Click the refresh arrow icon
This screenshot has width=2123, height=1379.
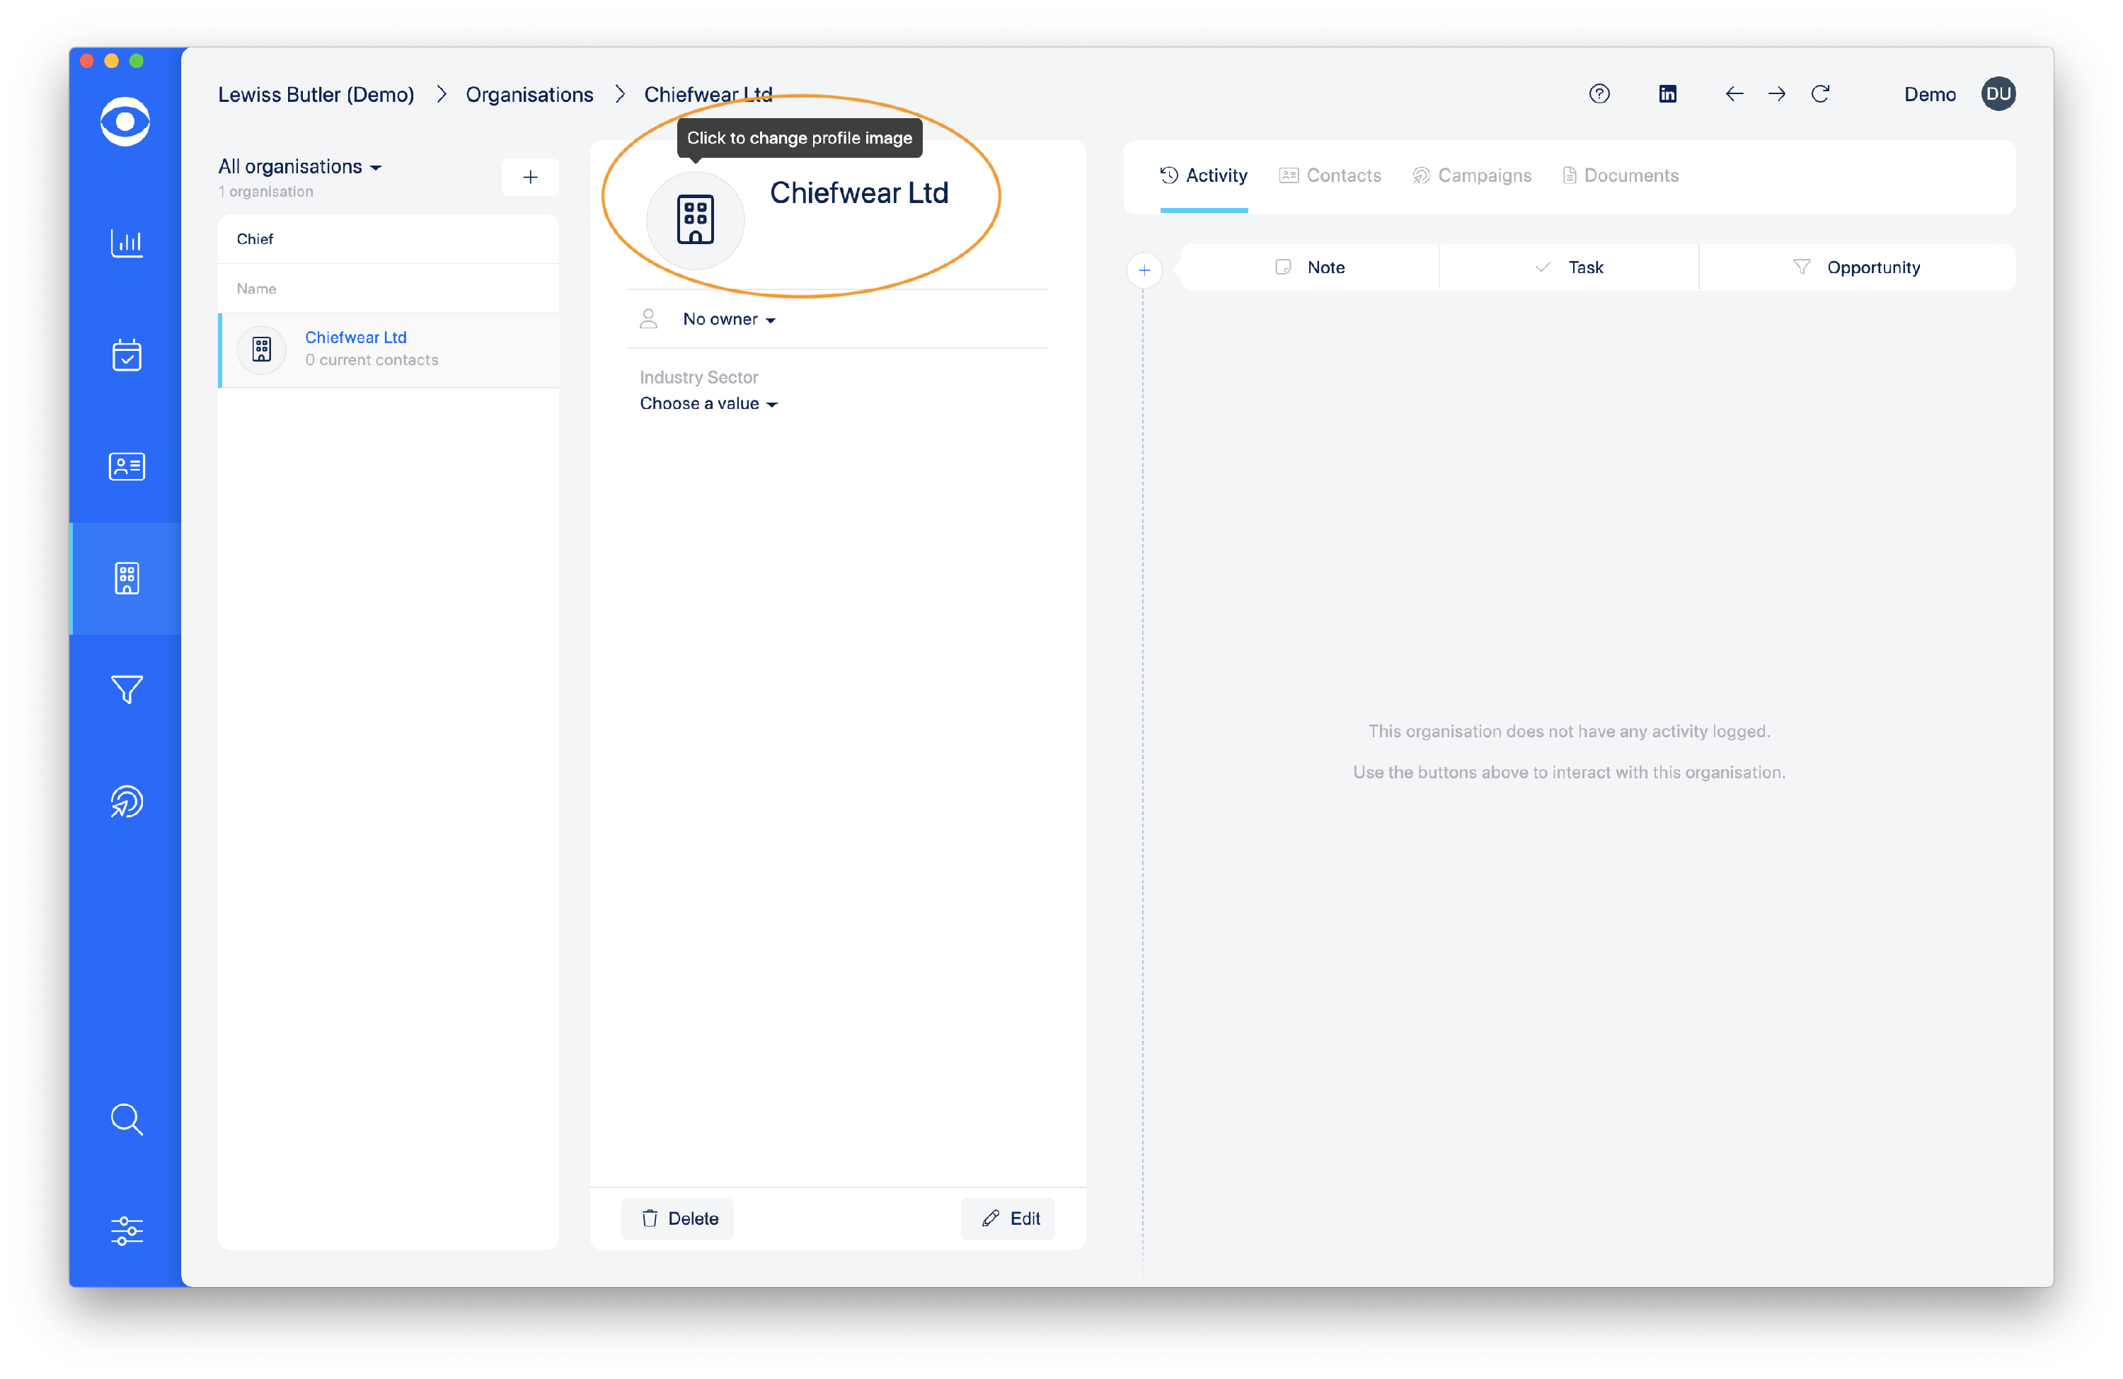(x=1819, y=93)
